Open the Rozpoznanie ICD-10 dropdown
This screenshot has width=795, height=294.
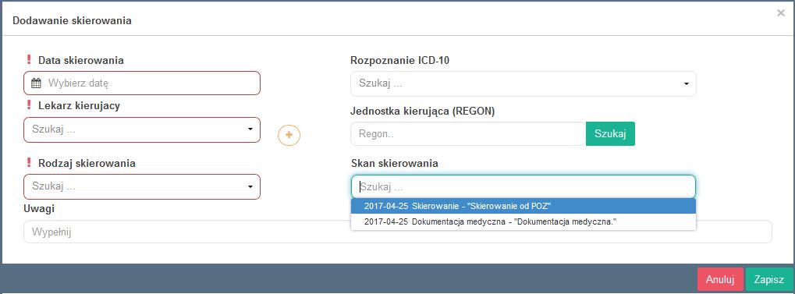(523, 83)
